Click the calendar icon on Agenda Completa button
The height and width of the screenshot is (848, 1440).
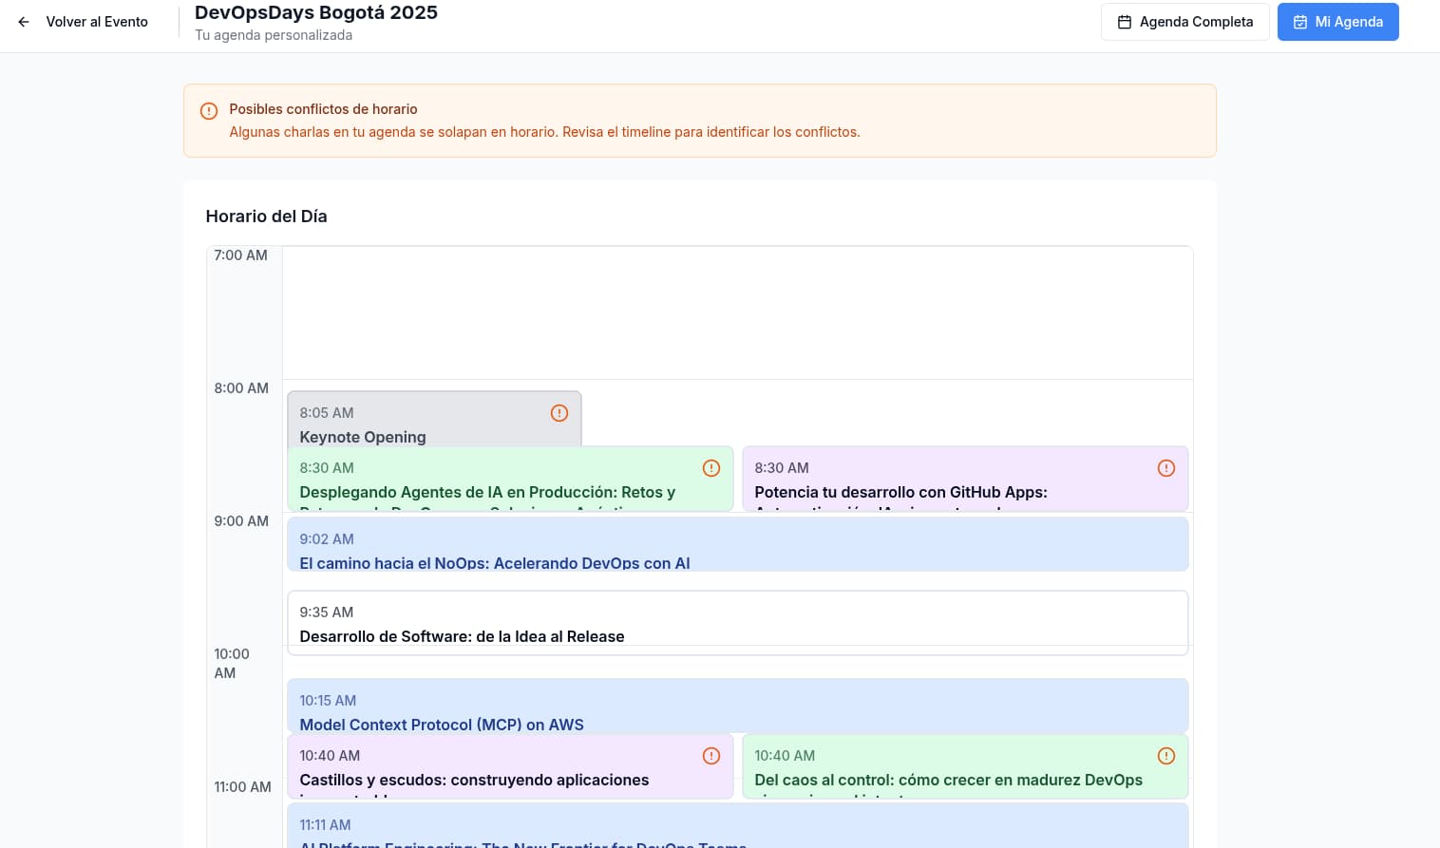1125,21
